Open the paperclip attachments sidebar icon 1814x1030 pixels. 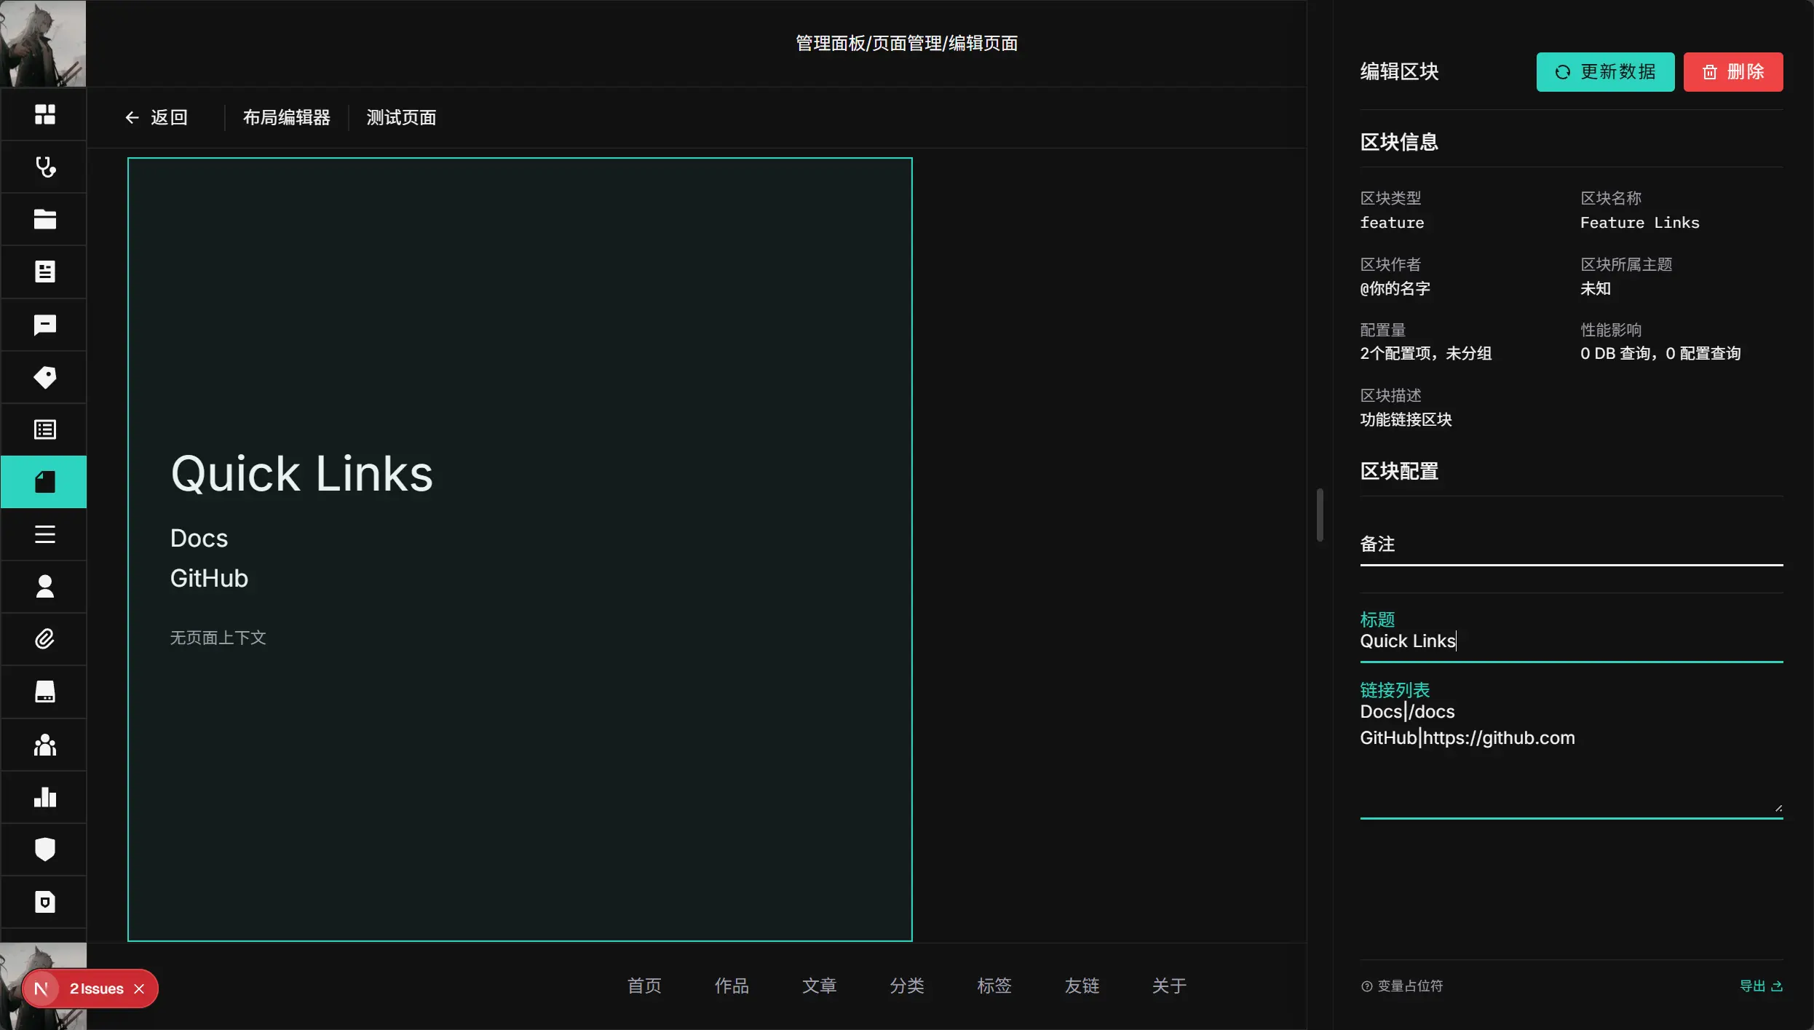pos(44,639)
